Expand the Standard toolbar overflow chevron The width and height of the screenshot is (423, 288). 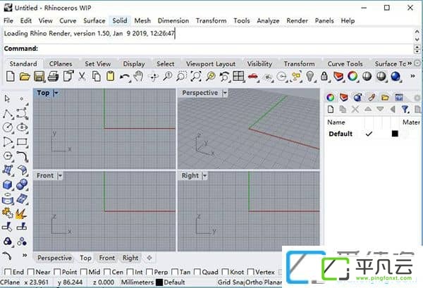[x=412, y=76]
